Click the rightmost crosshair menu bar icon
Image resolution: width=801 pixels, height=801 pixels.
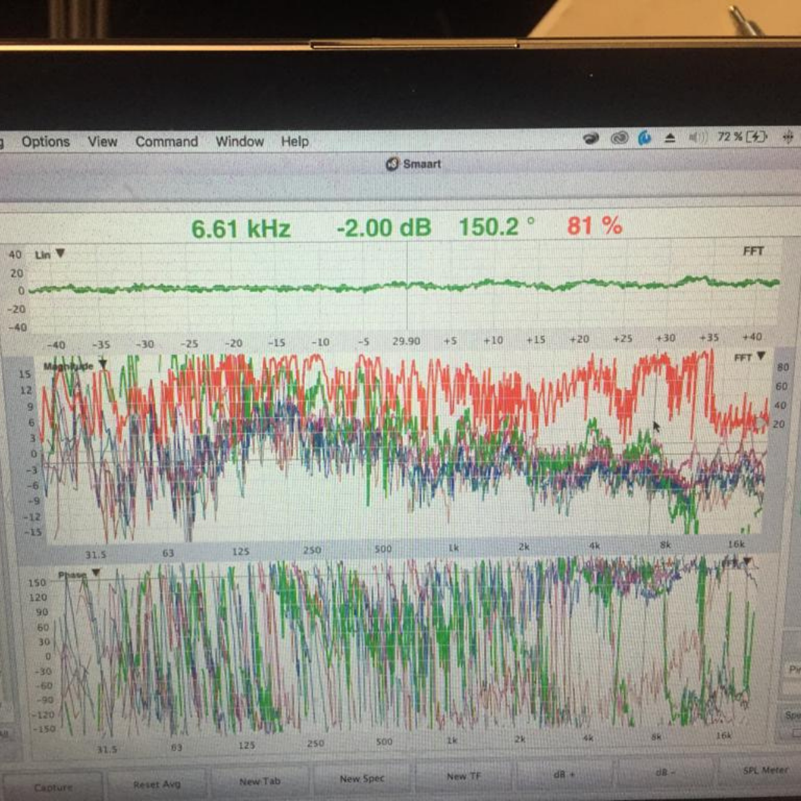click(x=788, y=136)
